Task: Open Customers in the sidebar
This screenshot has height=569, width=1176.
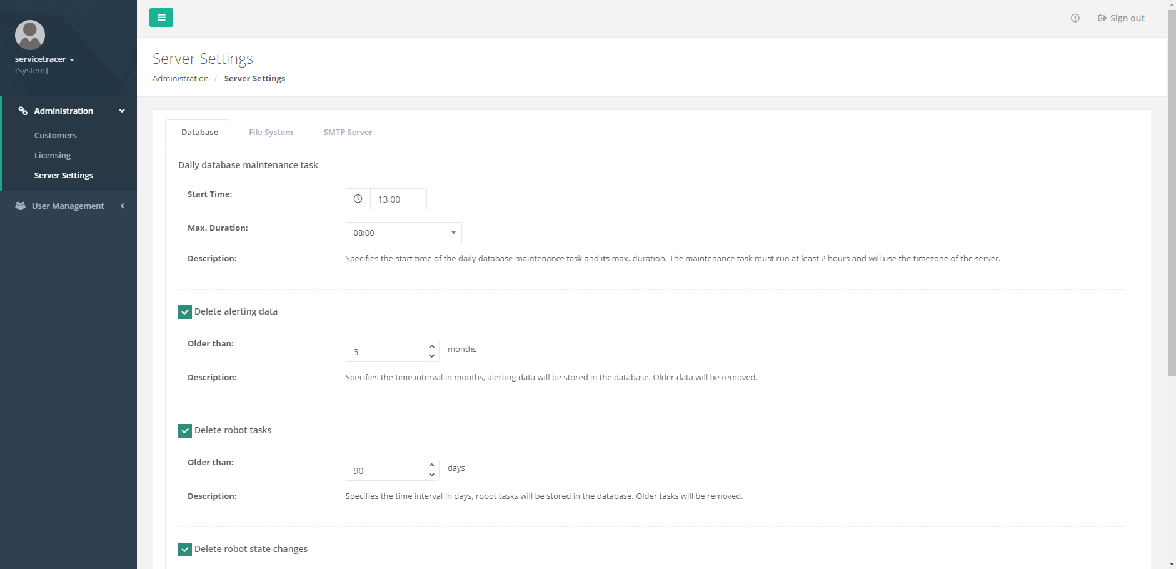Action: pyautogui.click(x=56, y=135)
